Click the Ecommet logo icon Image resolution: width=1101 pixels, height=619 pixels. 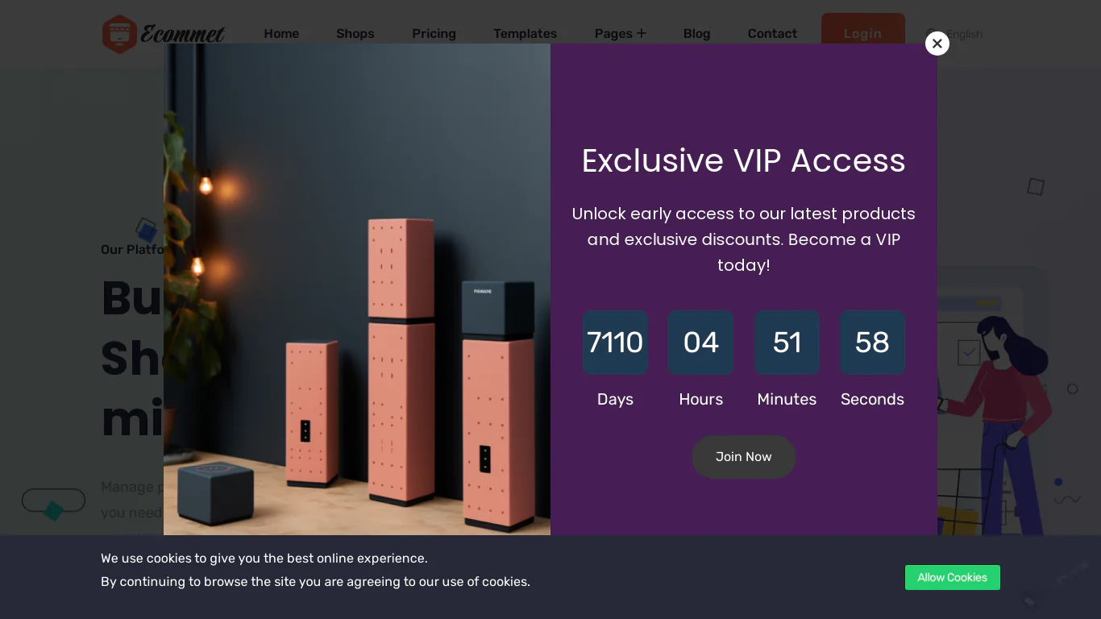[119, 34]
